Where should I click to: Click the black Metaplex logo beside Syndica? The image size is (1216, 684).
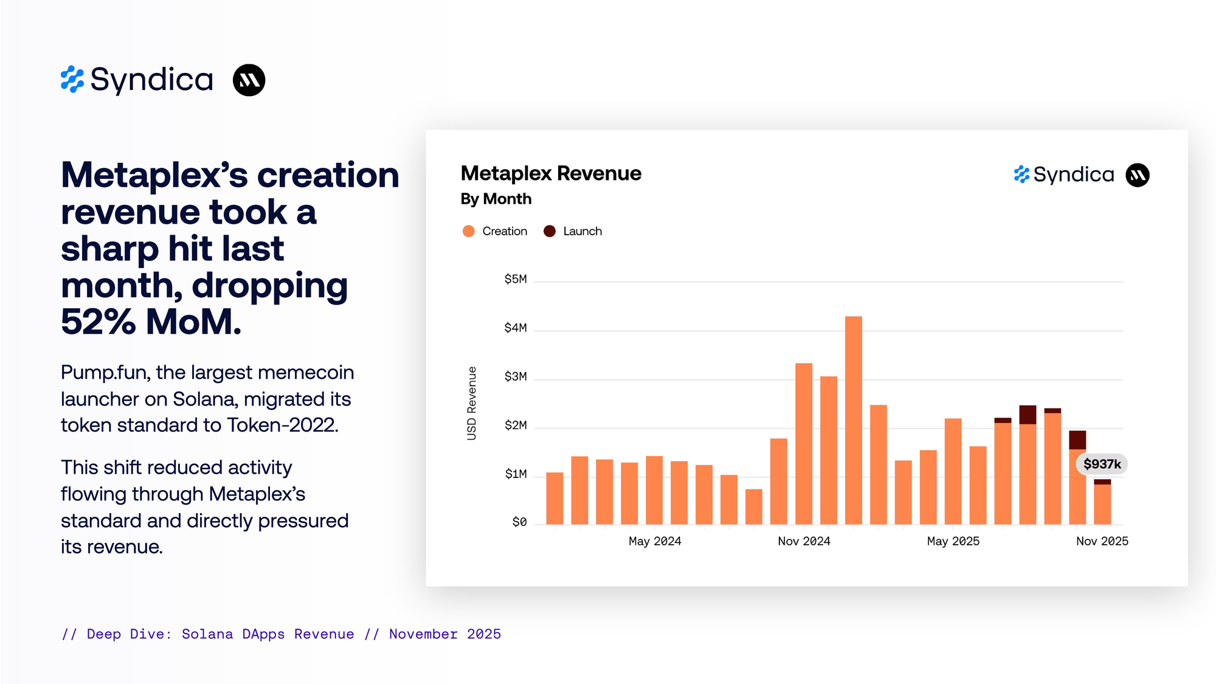(249, 80)
